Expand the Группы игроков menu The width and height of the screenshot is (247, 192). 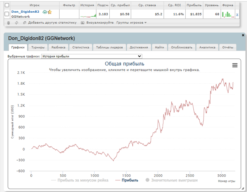(132, 23)
